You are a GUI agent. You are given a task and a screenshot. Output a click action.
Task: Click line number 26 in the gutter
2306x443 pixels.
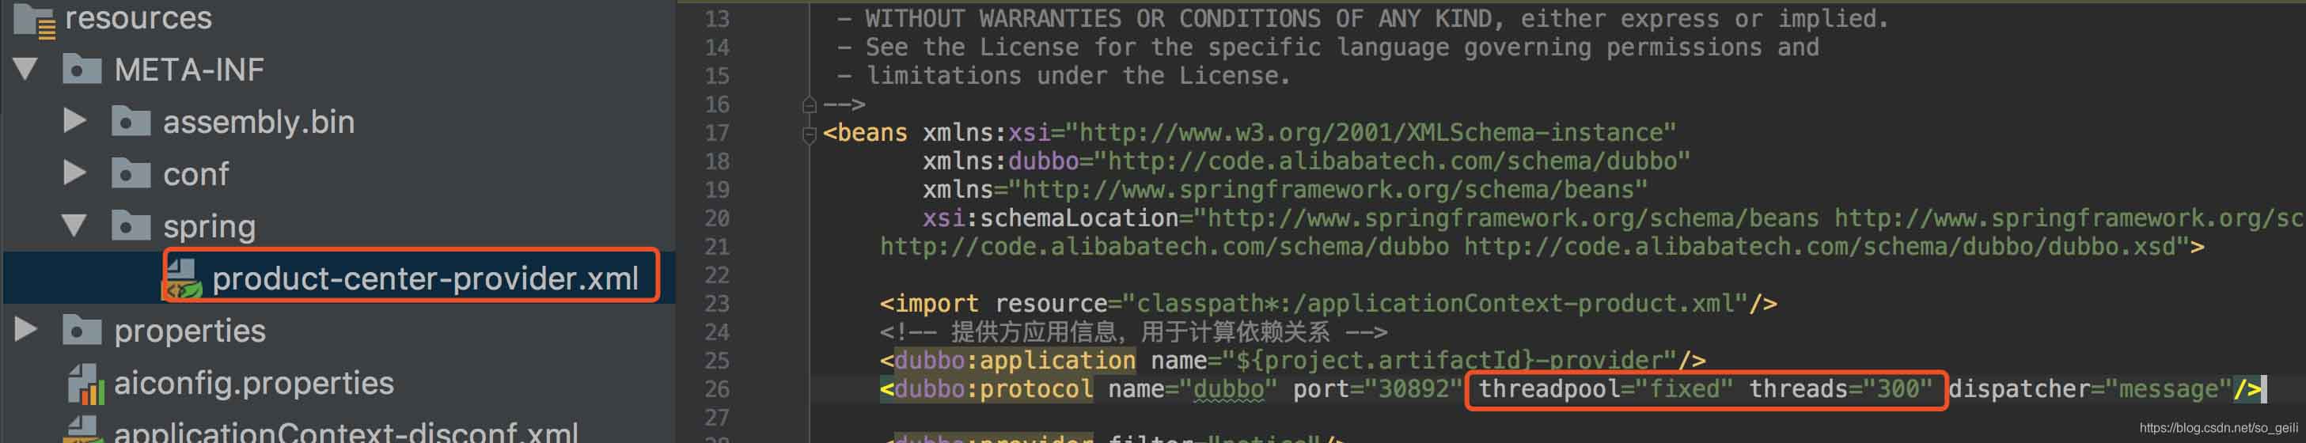(717, 389)
